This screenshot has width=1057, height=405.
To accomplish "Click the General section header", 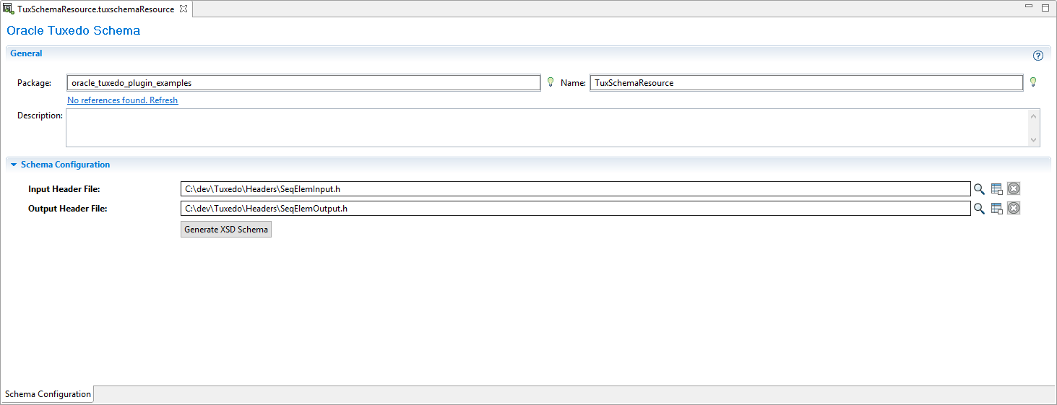I will [x=26, y=53].
